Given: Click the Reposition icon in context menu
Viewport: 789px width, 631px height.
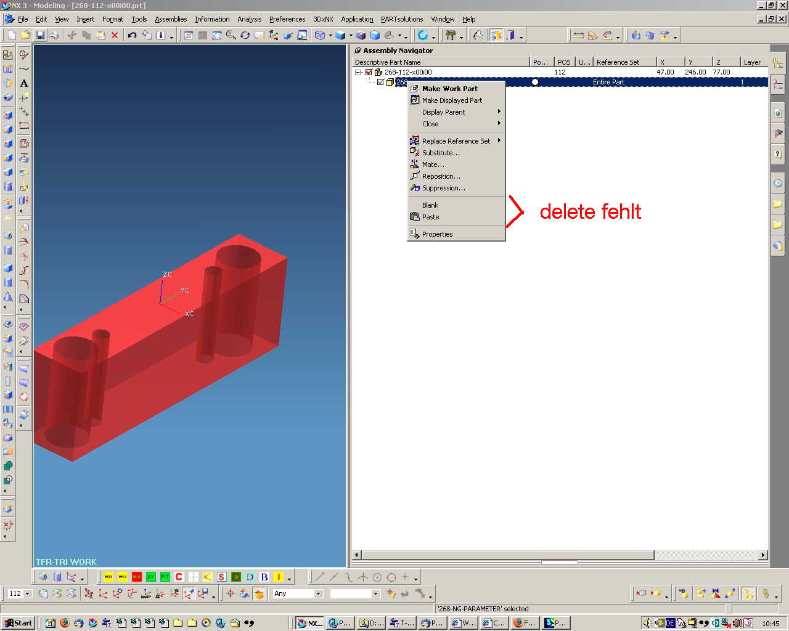Looking at the screenshot, I should 415,176.
